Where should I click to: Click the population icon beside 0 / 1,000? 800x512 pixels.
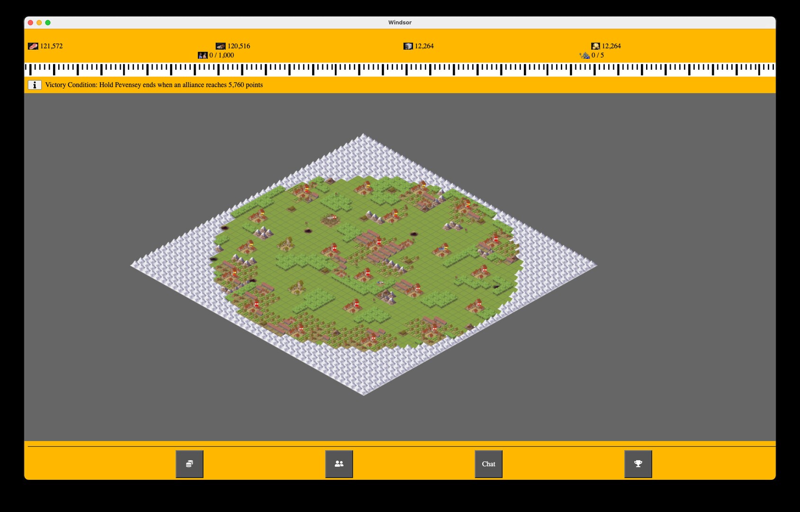click(x=203, y=55)
